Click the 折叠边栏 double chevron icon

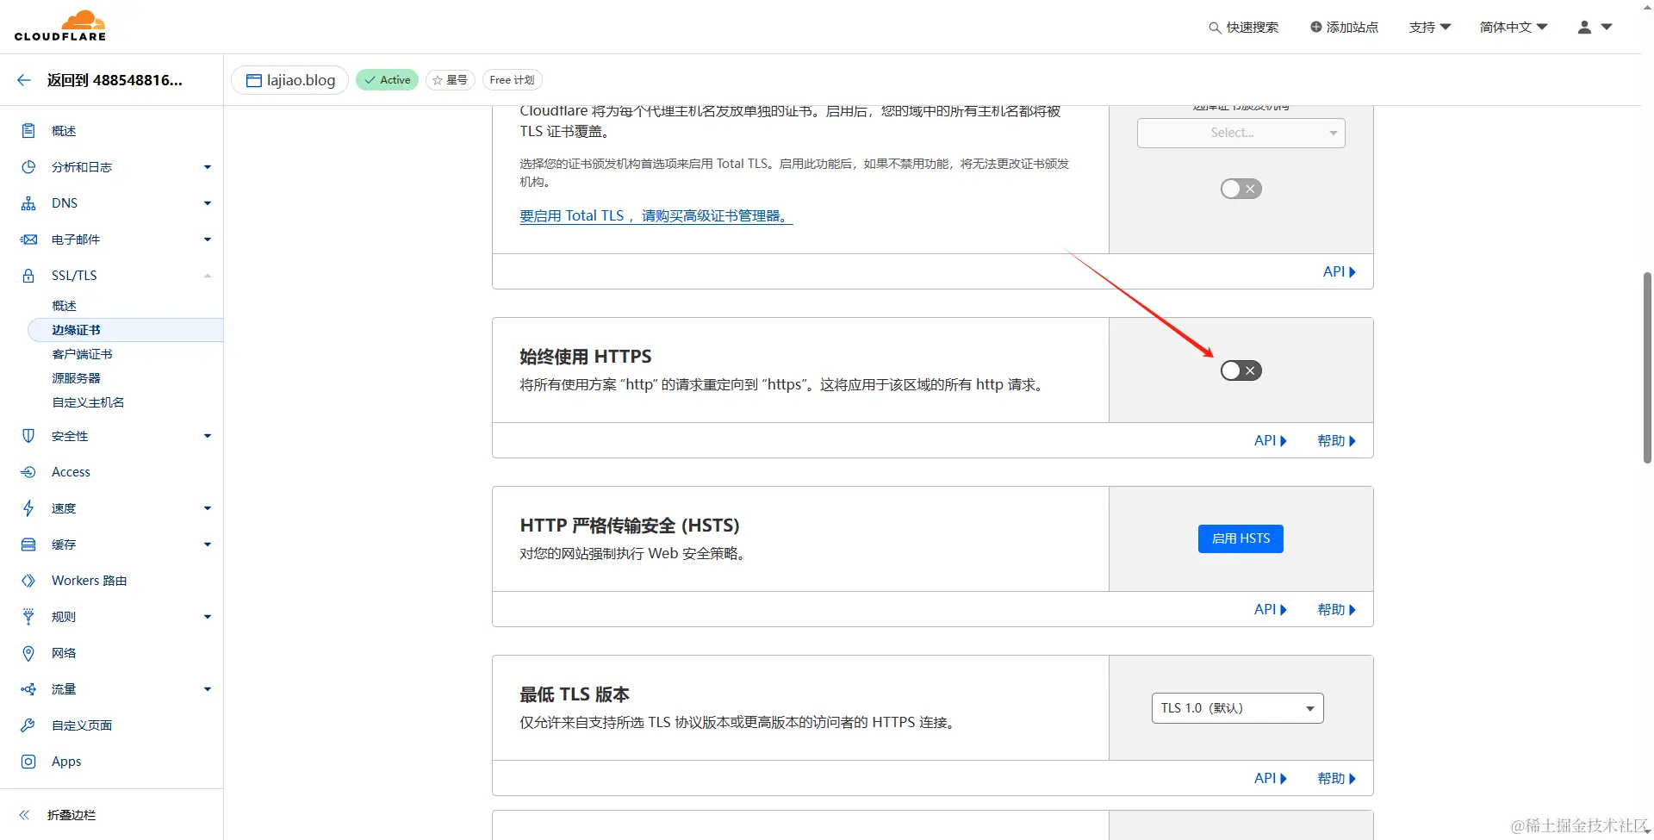click(x=24, y=815)
